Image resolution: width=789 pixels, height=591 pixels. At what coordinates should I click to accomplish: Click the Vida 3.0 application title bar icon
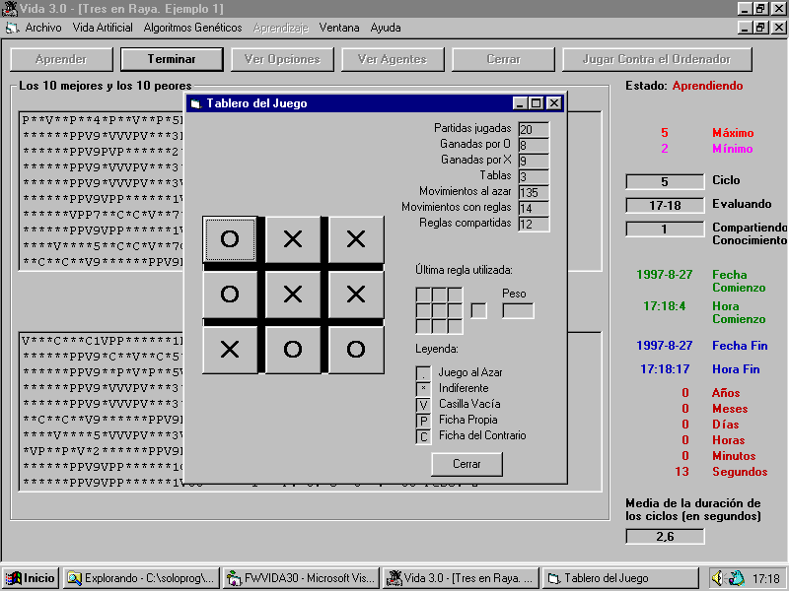(9, 9)
